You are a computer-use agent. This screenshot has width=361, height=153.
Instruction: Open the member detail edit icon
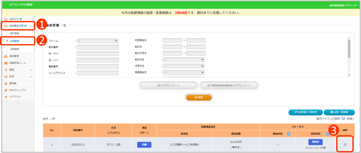pos(345,144)
